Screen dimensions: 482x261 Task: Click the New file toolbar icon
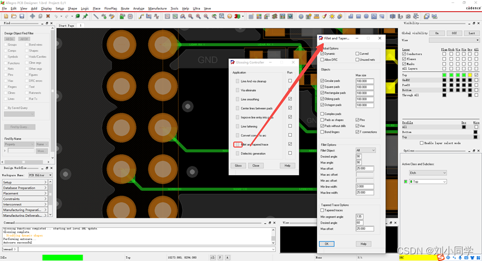tap(5, 16)
